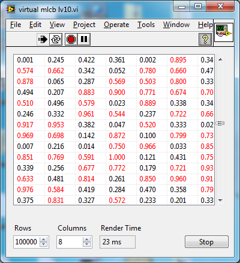The height and width of the screenshot is (263, 240).
Task: Toggle the Run Continuously button
Action: pyautogui.click(x=56, y=39)
